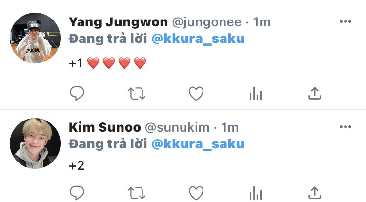The width and height of the screenshot is (366, 202).
Task: View analytics for Kim Sunoo's tweet
Action: [256, 193]
